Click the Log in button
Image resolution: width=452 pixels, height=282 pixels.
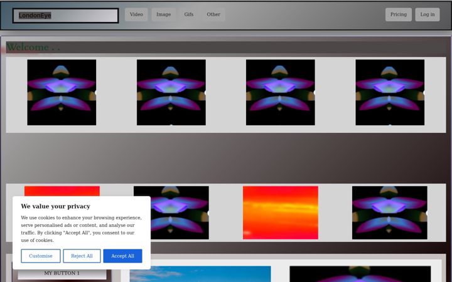(x=428, y=14)
